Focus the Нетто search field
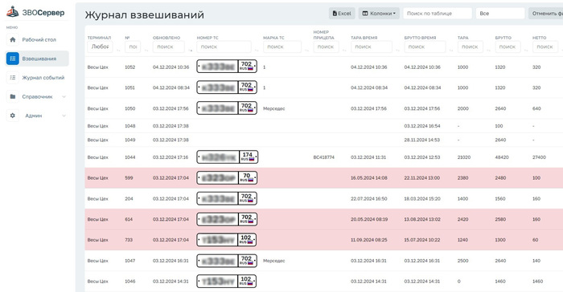This screenshot has height=292, width=563. (x=545, y=47)
